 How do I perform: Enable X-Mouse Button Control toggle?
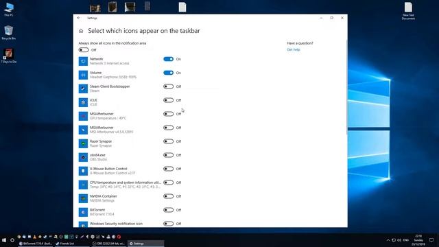pyautogui.click(x=168, y=169)
